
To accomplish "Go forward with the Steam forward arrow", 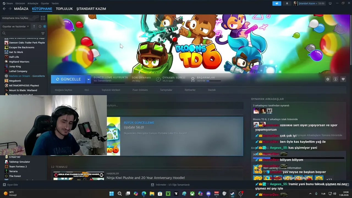I will 10,9.
